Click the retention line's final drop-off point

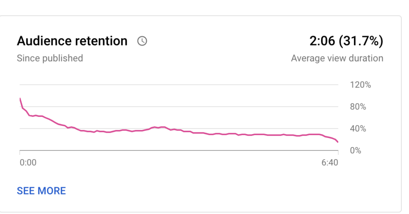(x=338, y=142)
